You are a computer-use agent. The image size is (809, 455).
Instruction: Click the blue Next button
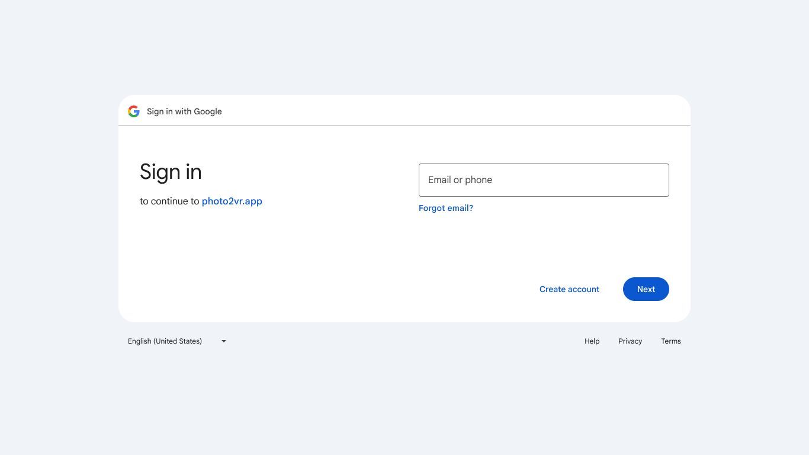coord(646,289)
